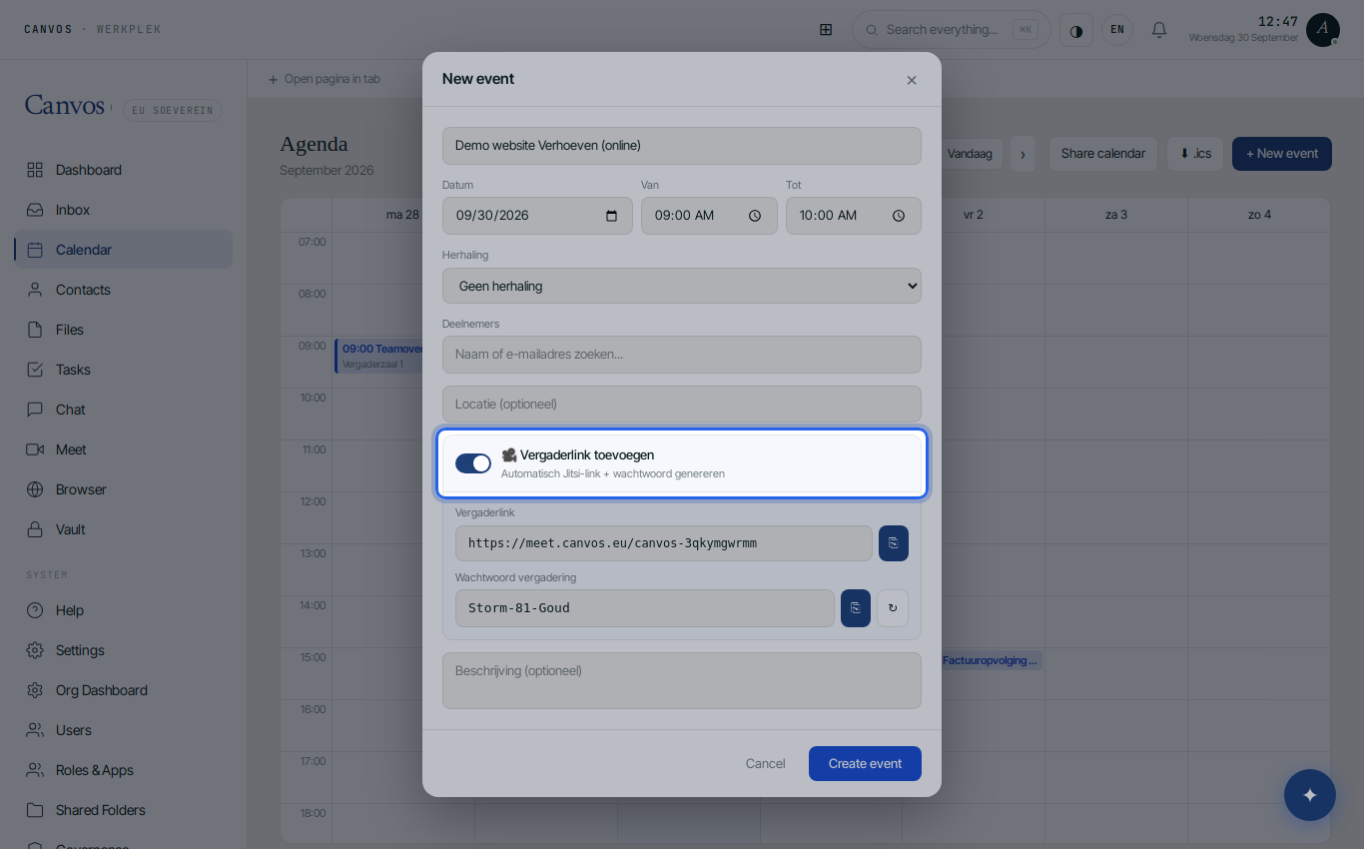
Task: Edit the event title field
Action: [682, 146]
